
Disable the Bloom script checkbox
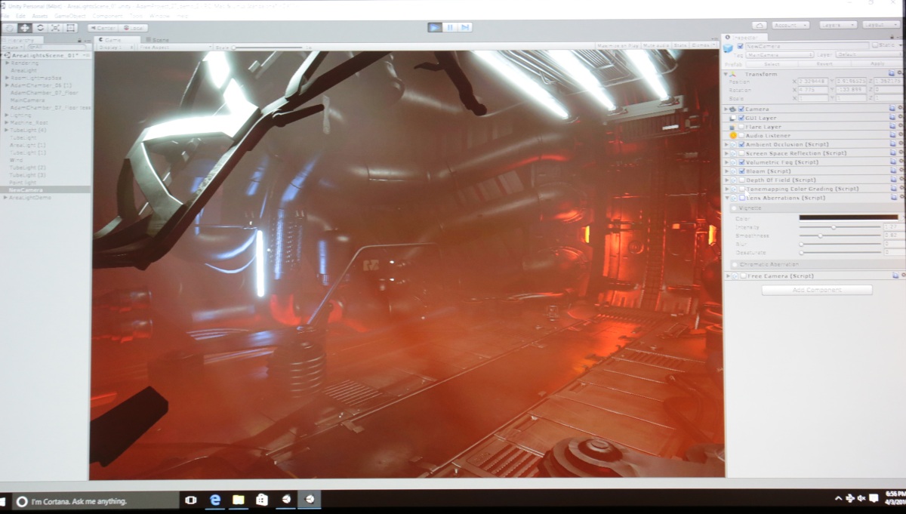[741, 171]
